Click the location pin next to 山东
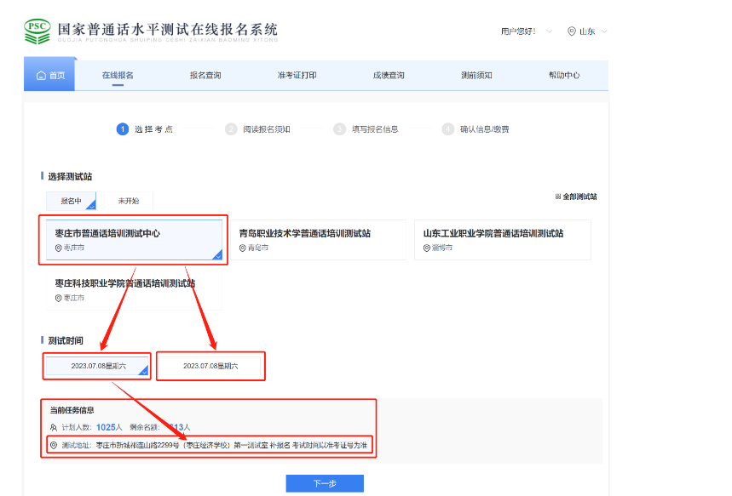Image resolution: width=732 pixels, height=496 pixels. (x=571, y=31)
